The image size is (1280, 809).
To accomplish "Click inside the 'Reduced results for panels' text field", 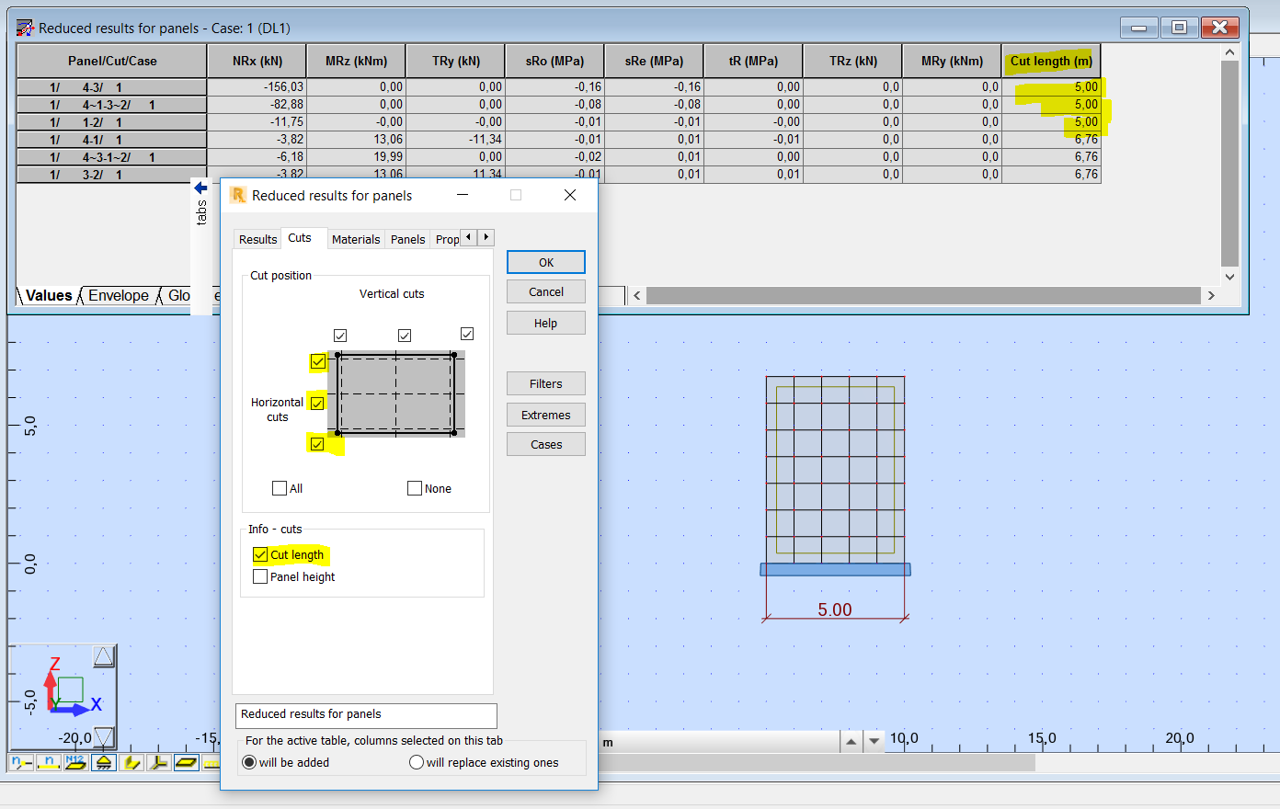I will tap(365, 715).
